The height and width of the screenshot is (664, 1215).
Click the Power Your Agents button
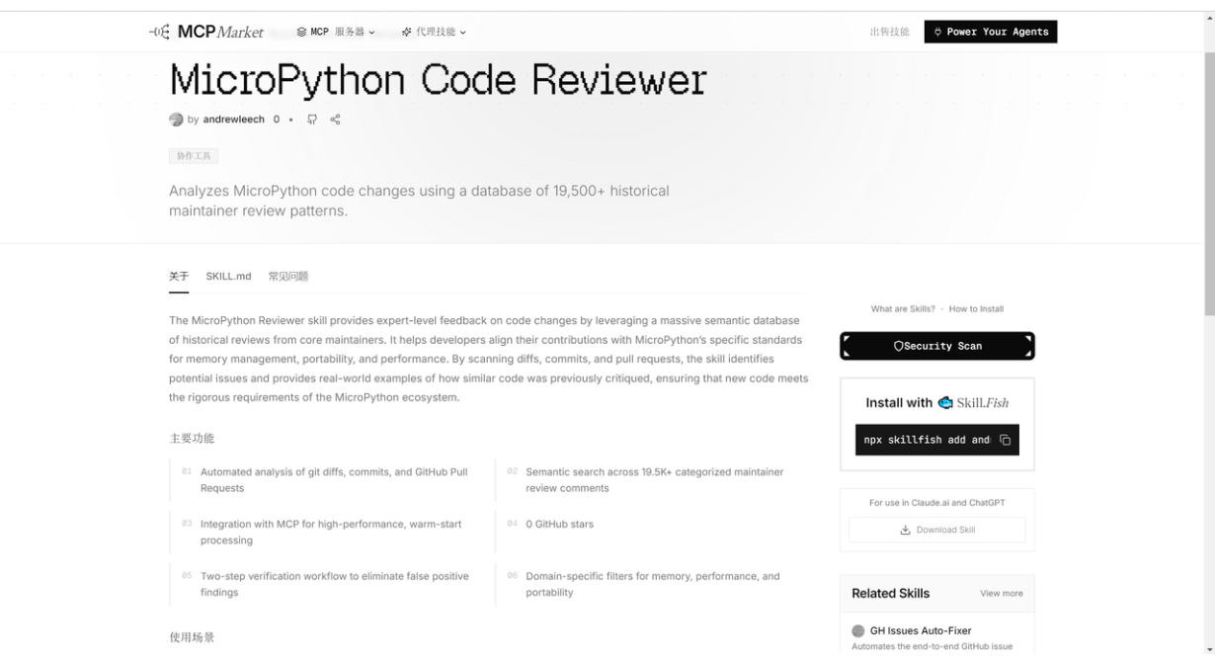[x=990, y=32]
